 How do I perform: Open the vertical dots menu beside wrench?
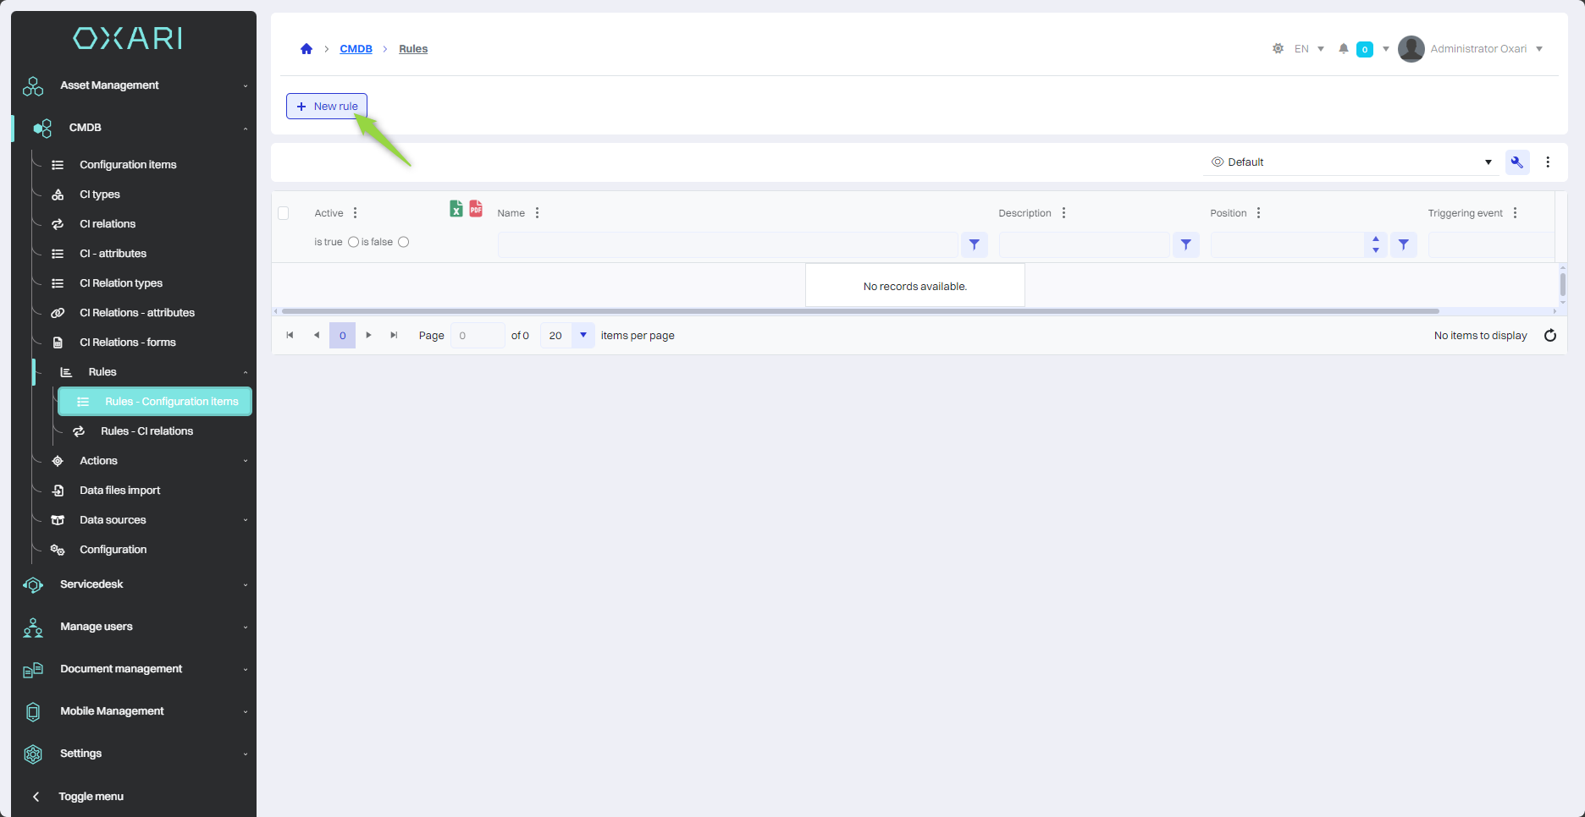click(1548, 162)
